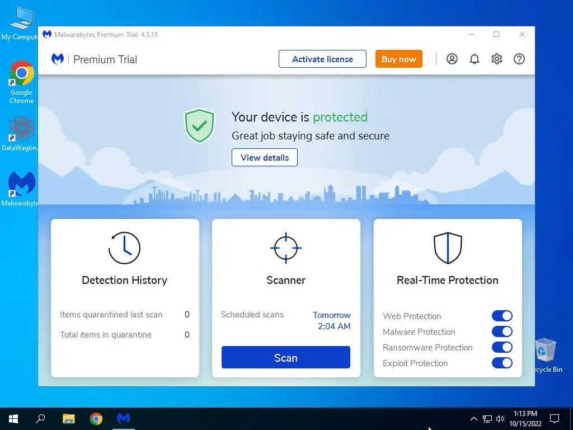The image size is (573, 430).
Task: Open the Recycle Bin desktop icon
Action: click(547, 356)
